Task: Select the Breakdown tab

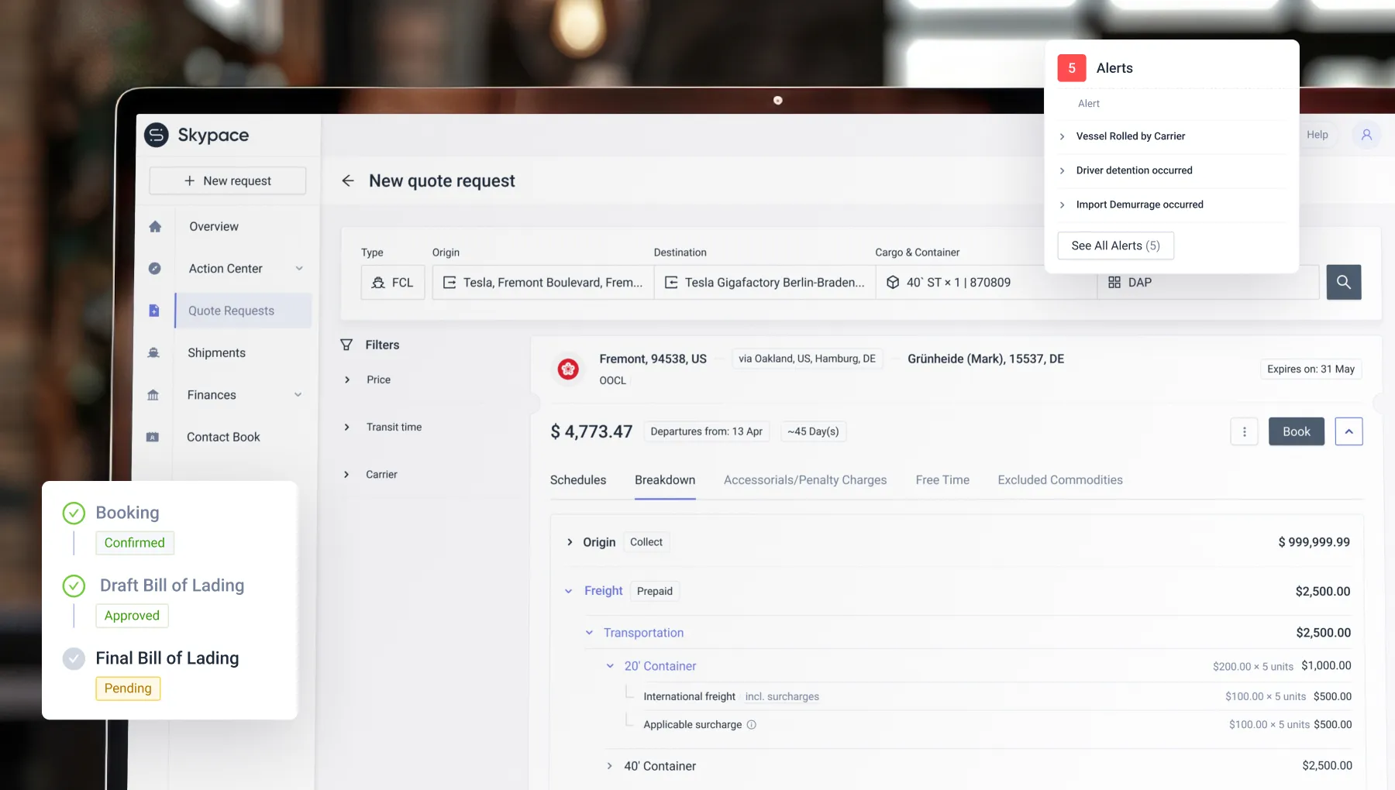Action: click(665, 480)
